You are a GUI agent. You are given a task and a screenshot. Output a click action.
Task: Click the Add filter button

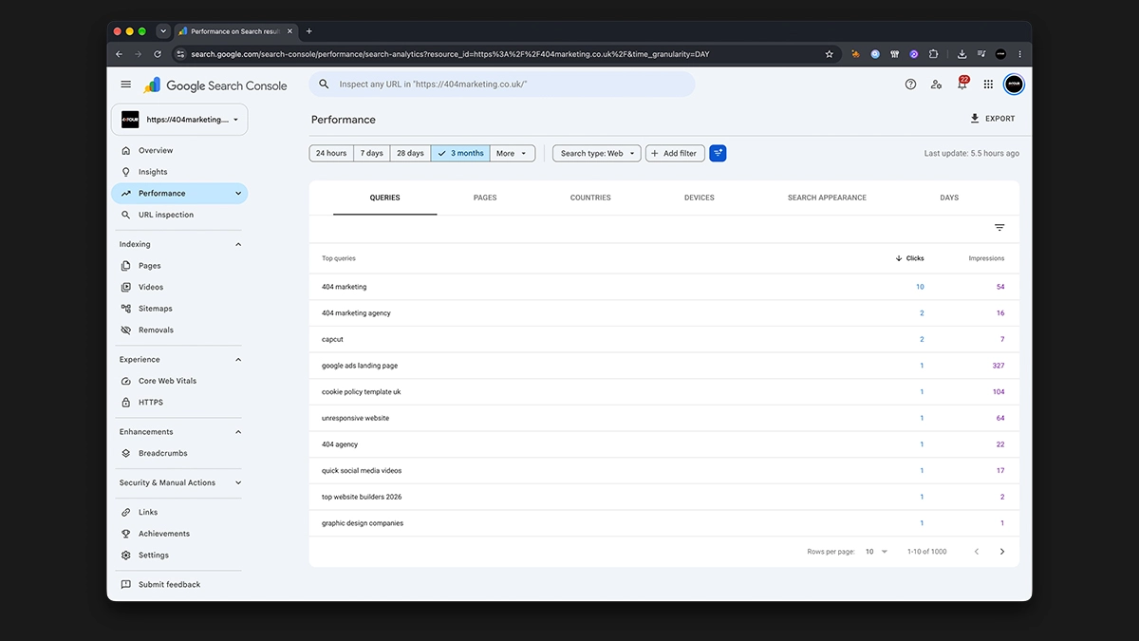click(675, 153)
